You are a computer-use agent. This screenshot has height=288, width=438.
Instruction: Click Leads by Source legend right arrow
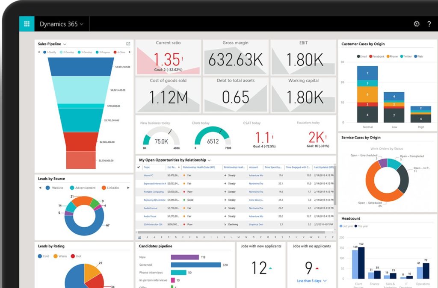click(128, 188)
